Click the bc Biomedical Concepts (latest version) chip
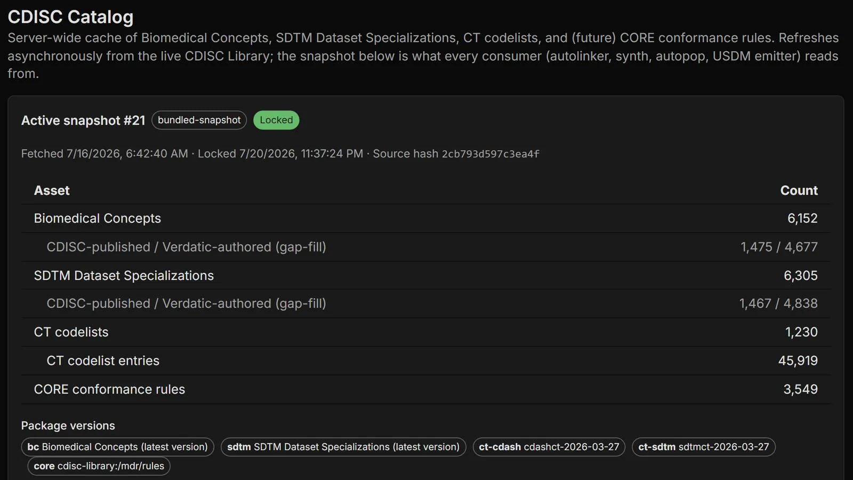The width and height of the screenshot is (853, 480). pyautogui.click(x=118, y=447)
